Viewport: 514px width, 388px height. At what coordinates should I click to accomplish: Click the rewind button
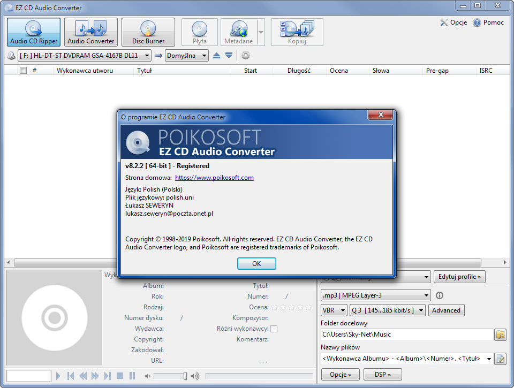83,376
